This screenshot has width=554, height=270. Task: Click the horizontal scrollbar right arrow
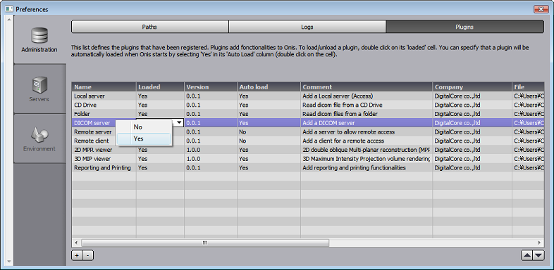click(539, 243)
